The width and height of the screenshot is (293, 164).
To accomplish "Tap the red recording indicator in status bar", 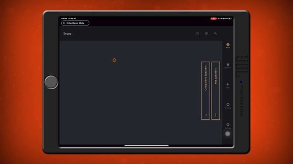I will point(214,19).
